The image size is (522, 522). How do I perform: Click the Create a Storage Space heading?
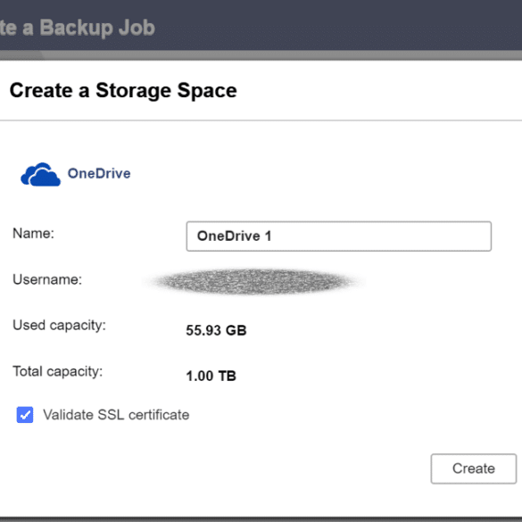(x=123, y=90)
